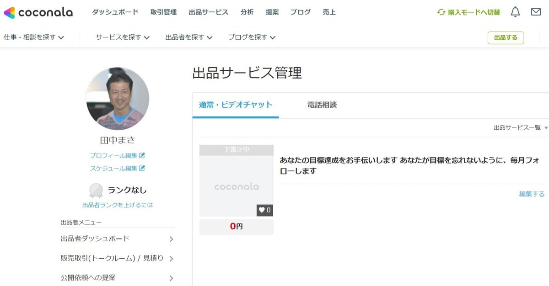Screen dimensions: 549x286
Task: Click the 出品者ランクを上げるには link
Action: click(118, 205)
